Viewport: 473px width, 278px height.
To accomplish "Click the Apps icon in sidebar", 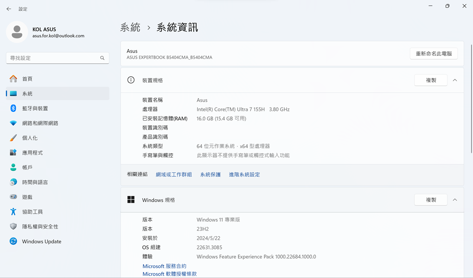I will [13, 153].
